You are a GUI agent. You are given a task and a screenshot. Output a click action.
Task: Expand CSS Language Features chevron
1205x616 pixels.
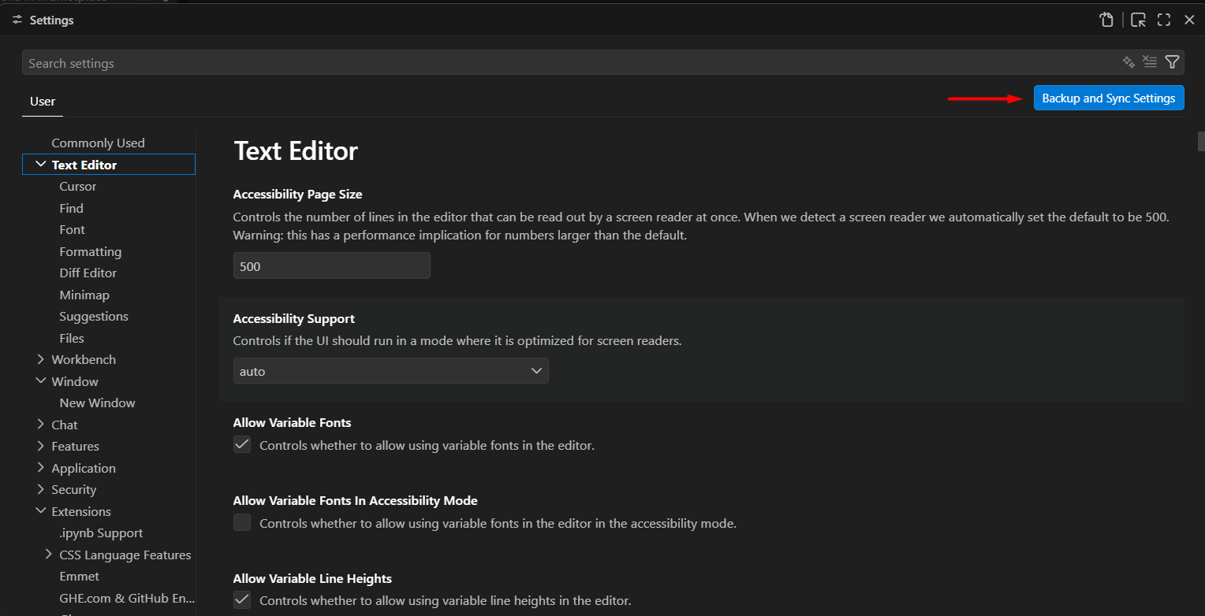[x=48, y=555]
